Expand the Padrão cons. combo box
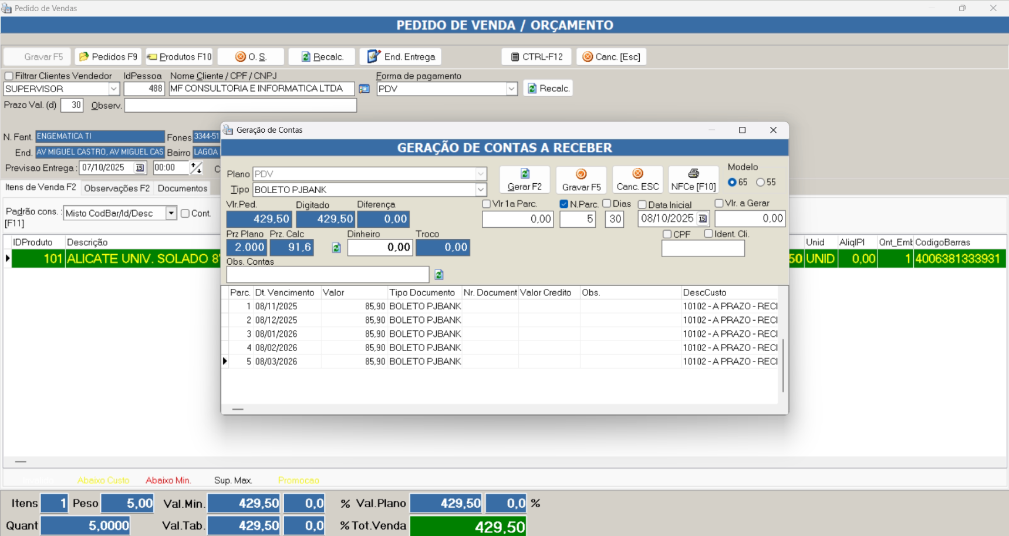Image resolution: width=1009 pixels, height=536 pixels. pyautogui.click(x=171, y=213)
